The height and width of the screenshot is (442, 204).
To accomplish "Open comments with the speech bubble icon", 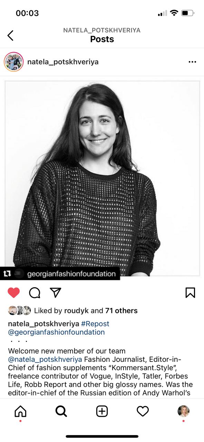I will pyautogui.click(x=35, y=293).
